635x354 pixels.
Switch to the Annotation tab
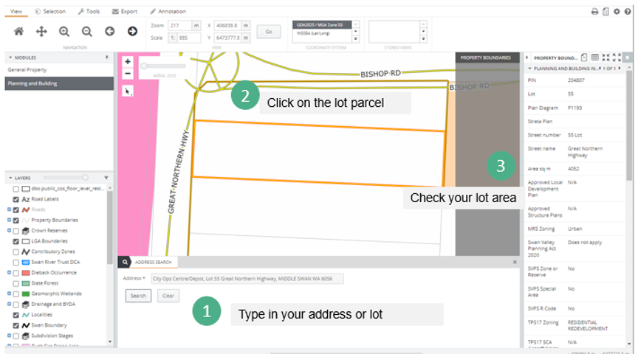[x=168, y=12]
